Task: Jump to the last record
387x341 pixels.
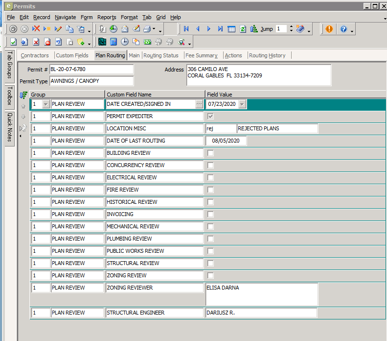Action: coord(220,29)
